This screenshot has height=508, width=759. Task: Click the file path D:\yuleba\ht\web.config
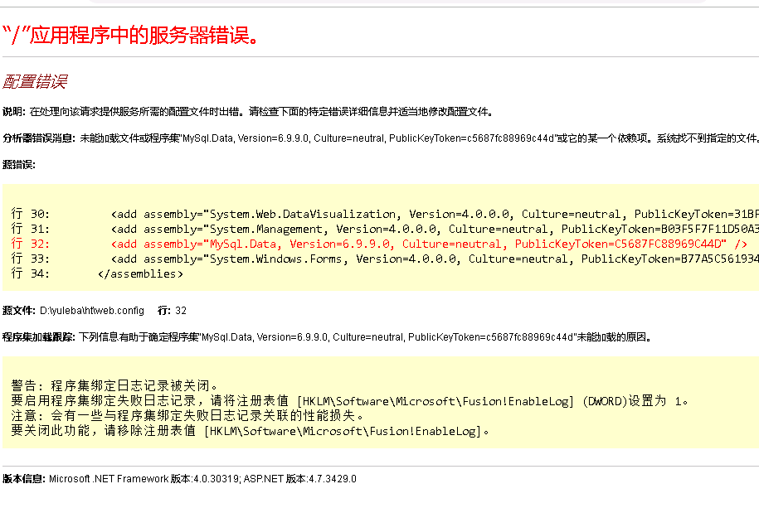92,311
